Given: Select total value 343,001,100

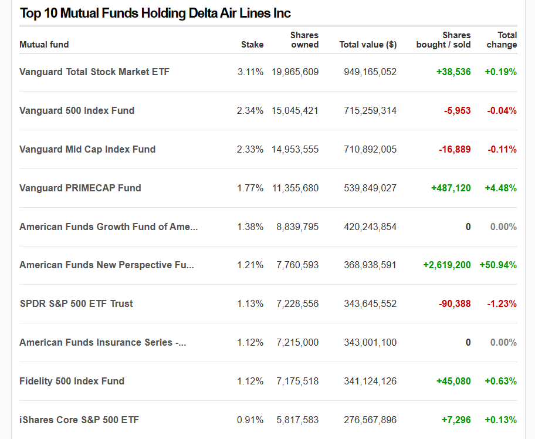Looking at the screenshot, I should coord(370,342).
